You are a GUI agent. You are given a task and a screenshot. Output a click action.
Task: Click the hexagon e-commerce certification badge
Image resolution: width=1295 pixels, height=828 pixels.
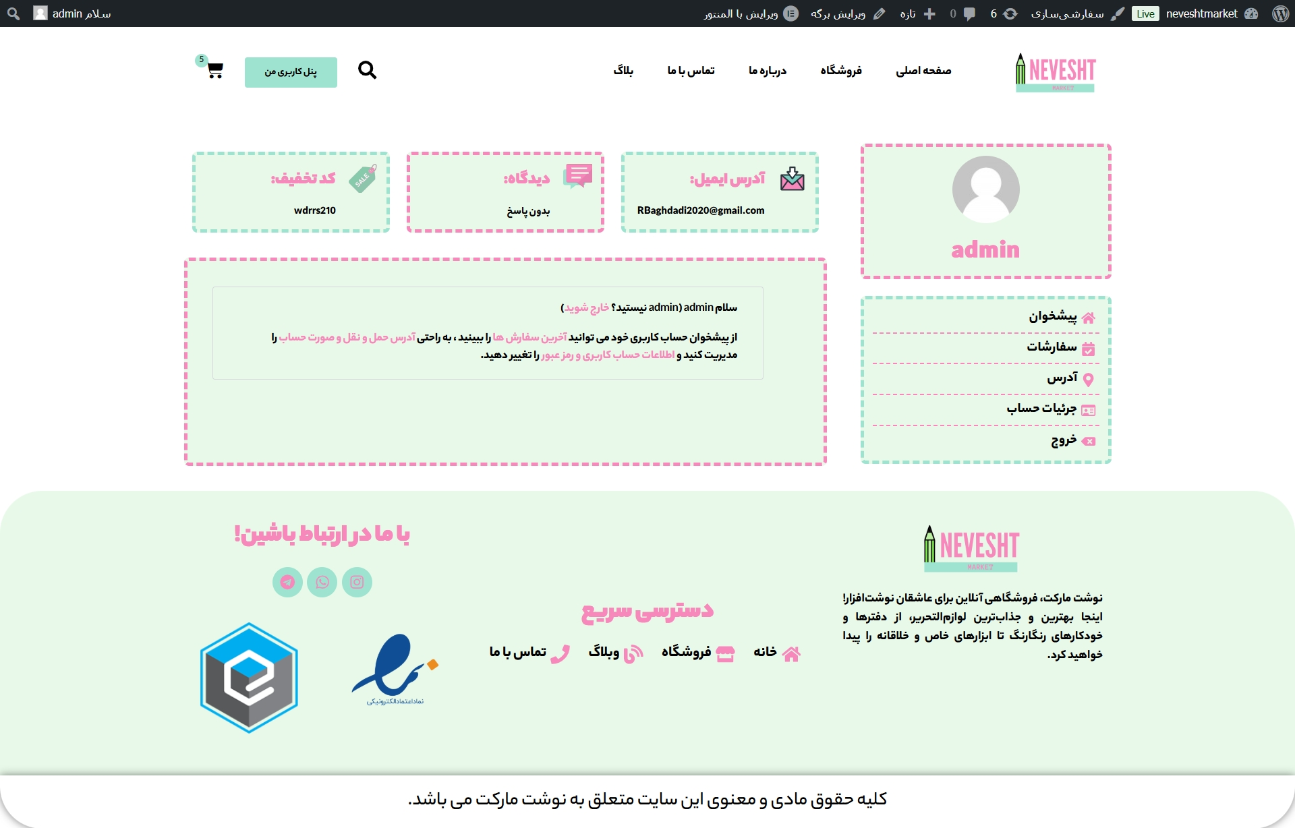249,678
